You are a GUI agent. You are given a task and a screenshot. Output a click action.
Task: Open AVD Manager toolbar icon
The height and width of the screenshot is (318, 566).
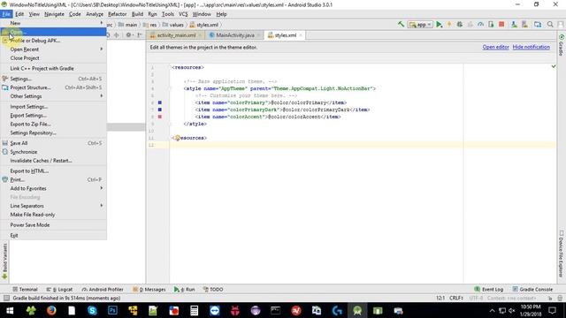(514, 24)
